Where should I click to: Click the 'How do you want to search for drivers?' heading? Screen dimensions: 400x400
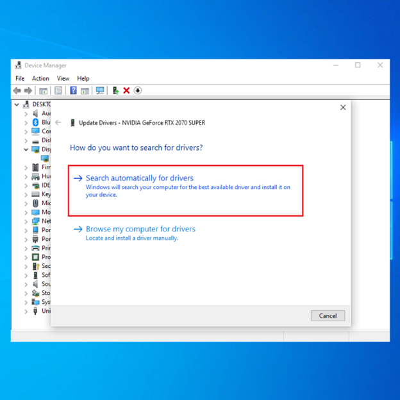(x=137, y=147)
